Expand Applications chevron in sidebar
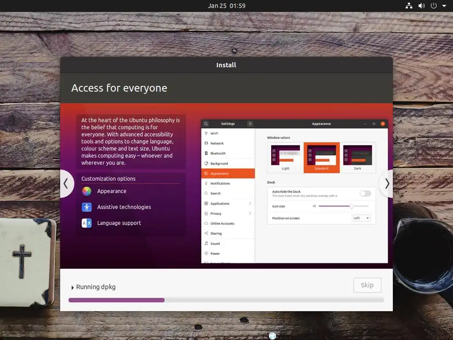 coord(250,204)
